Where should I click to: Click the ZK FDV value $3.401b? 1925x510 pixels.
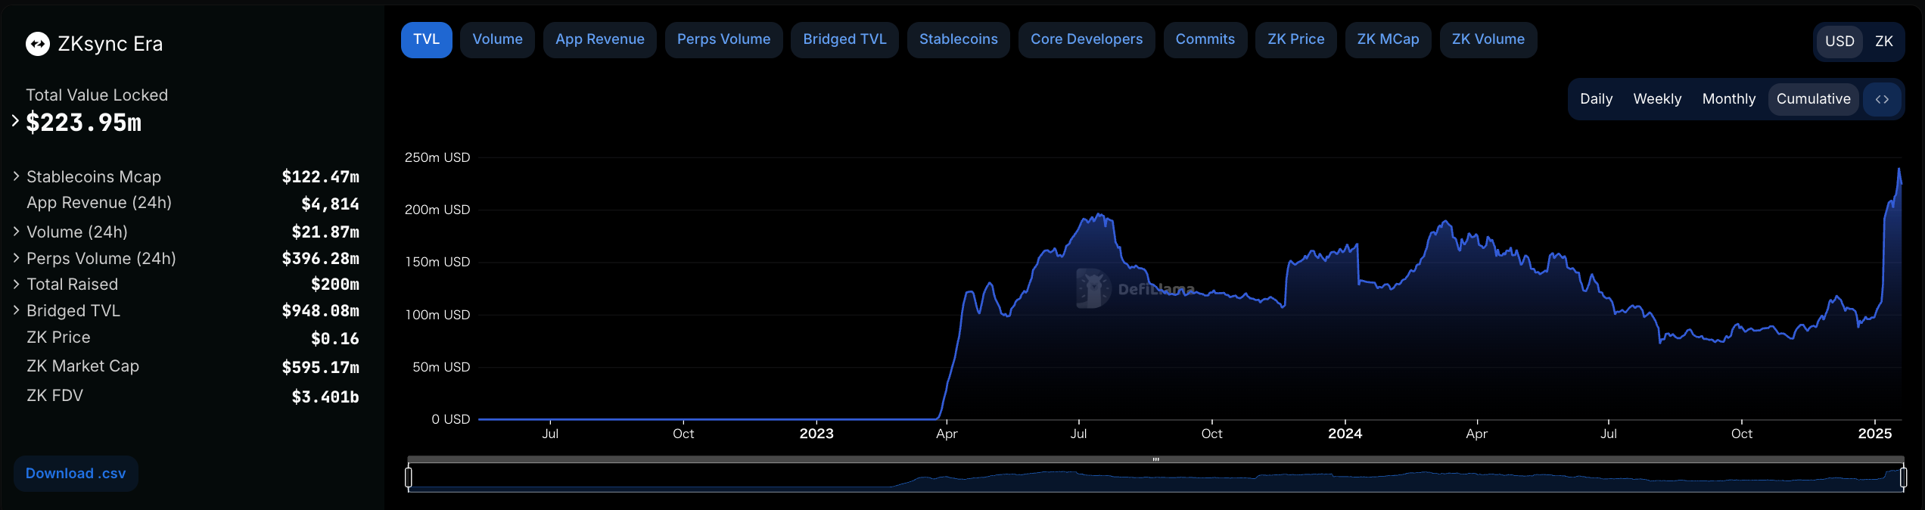(325, 396)
